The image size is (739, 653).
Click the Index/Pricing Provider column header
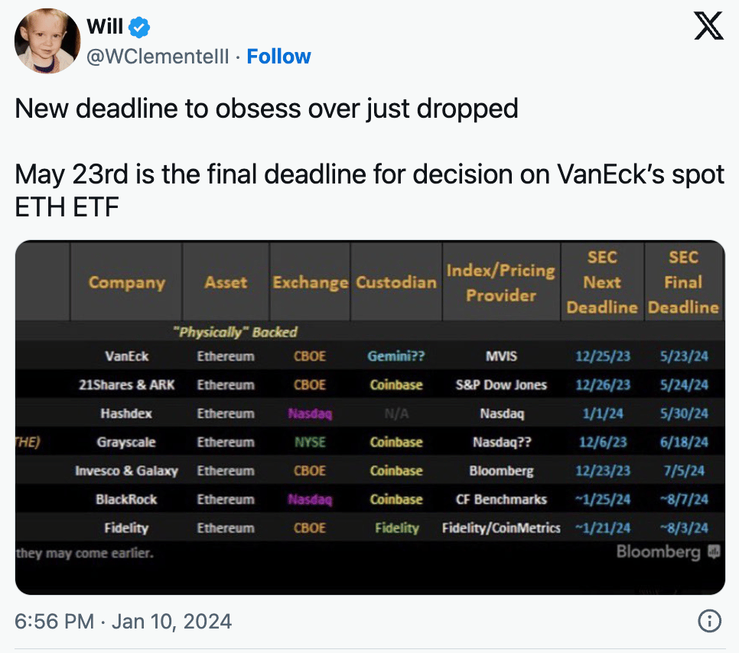click(501, 282)
